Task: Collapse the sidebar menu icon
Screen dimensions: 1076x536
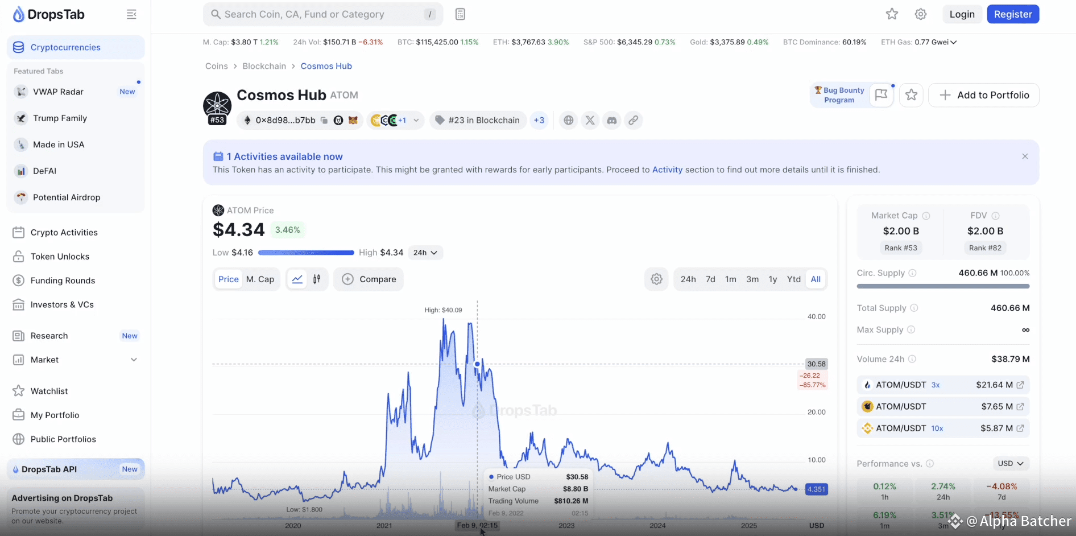Action: [x=131, y=14]
